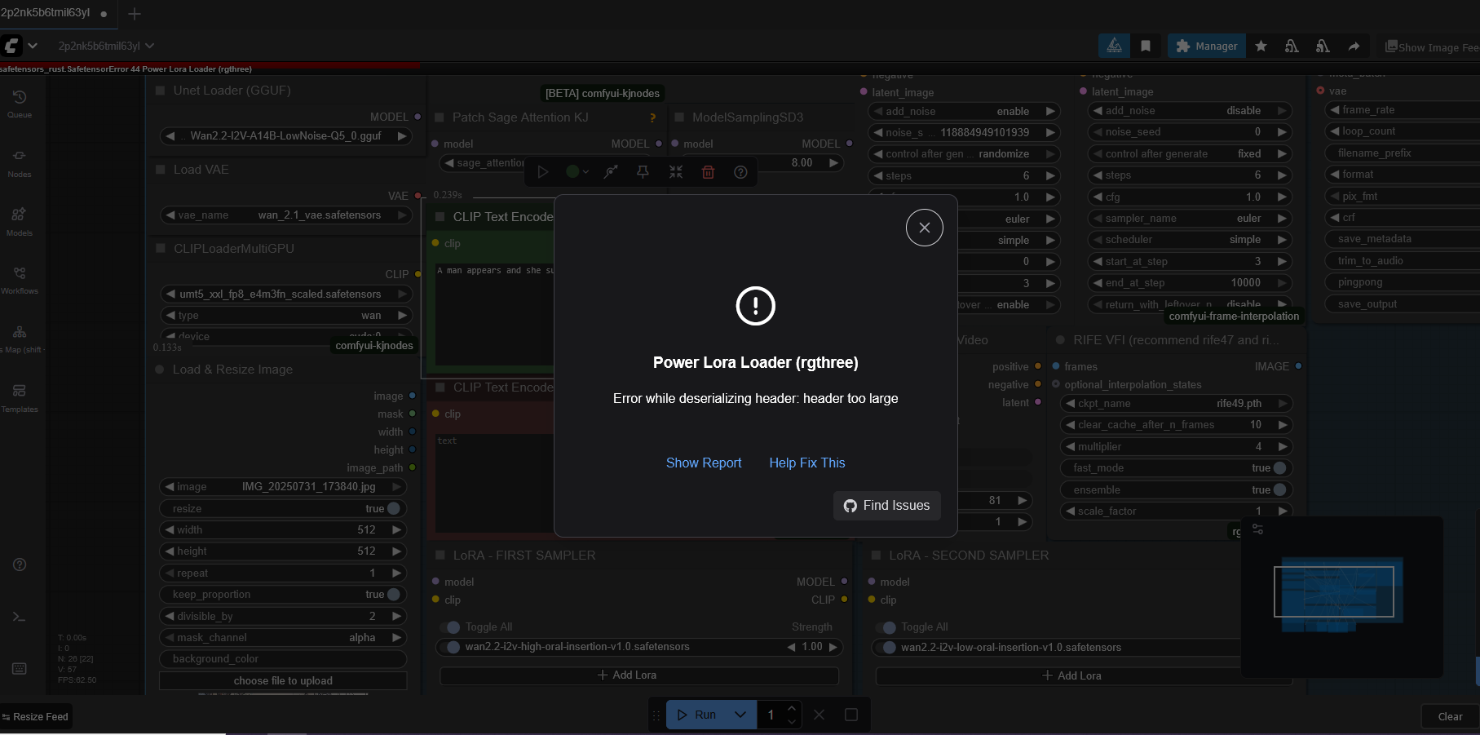This screenshot has width=1480, height=735.
Task: Click the share arrow icon in the top toolbar
Action: (x=1354, y=46)
